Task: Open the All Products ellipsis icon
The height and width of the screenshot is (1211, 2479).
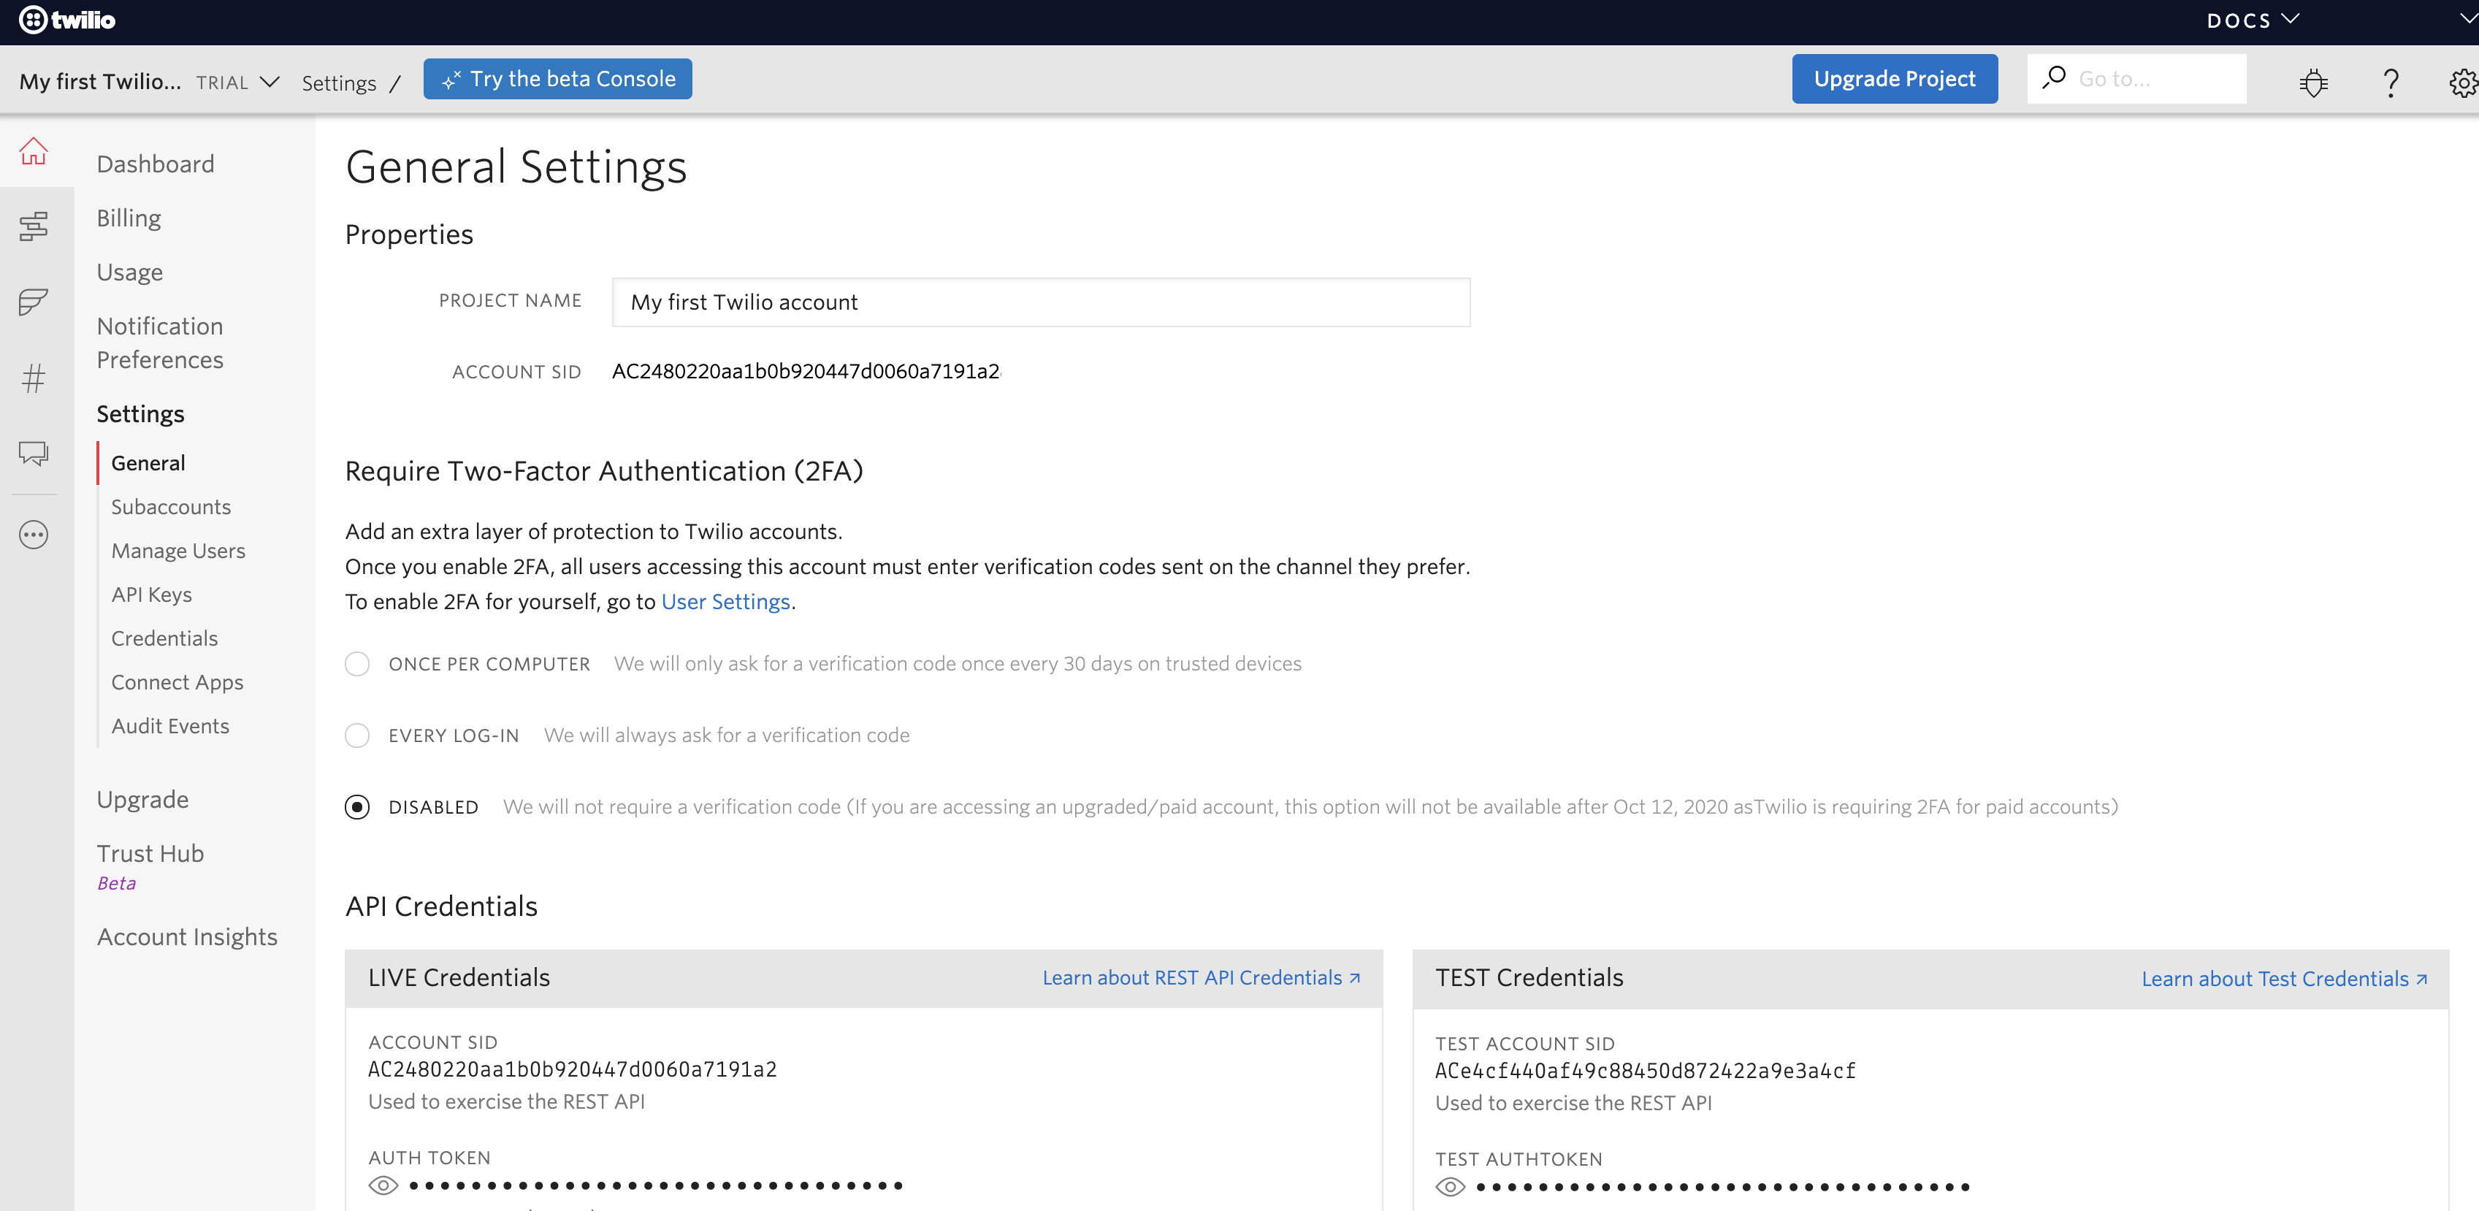Action: pyautogui.click(x=34, y=534)
